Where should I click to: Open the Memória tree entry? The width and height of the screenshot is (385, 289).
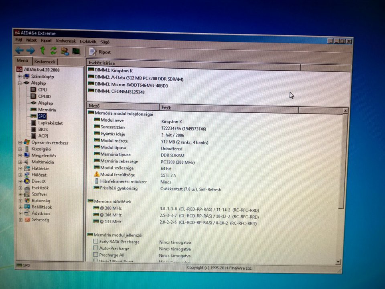(x=47, y=110)
